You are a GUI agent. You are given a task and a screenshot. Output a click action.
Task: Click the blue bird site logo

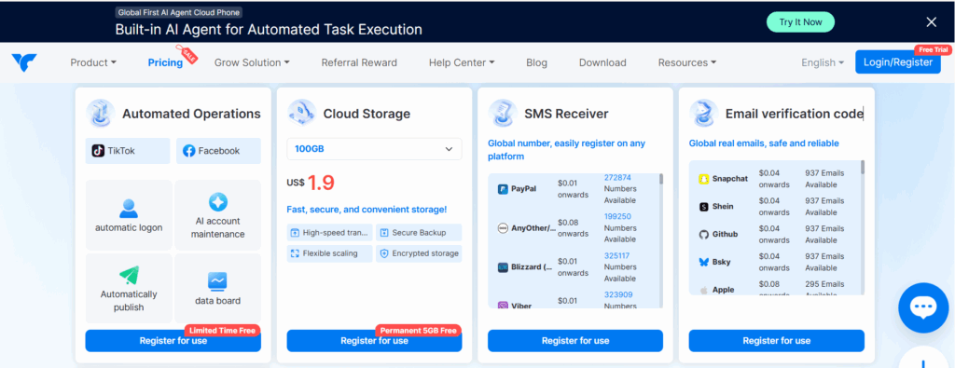point(24,62)
